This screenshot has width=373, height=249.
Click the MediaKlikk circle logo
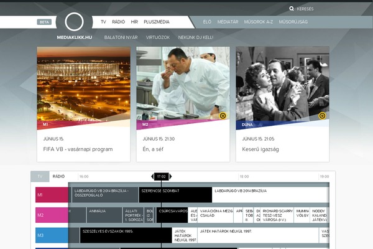point(74,22)
